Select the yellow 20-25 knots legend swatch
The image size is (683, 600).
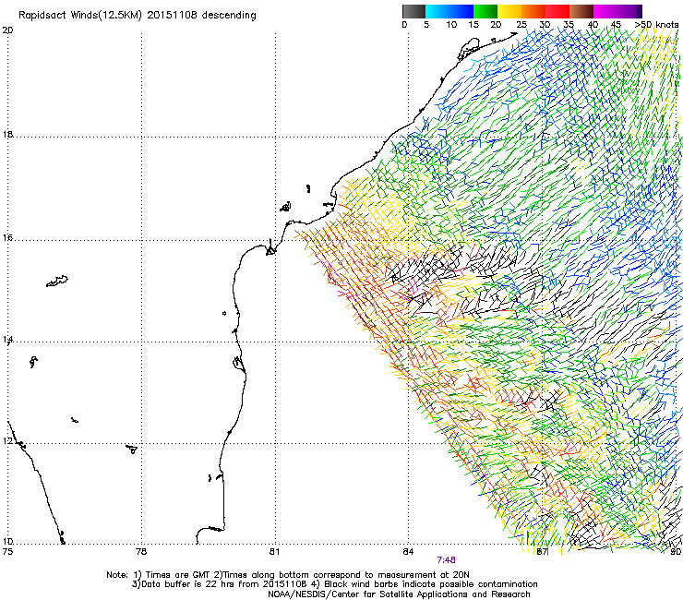[509, 11]
